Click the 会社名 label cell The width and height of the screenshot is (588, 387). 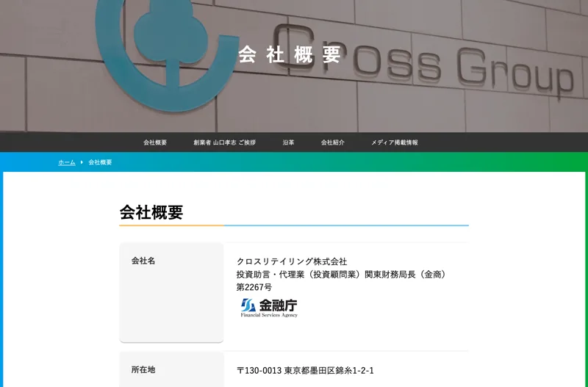pyautogui.click(x=171, y=292)
